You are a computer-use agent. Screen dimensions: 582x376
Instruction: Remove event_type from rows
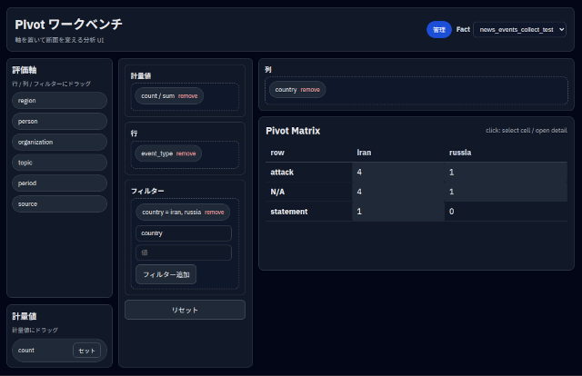pos(186,153)
